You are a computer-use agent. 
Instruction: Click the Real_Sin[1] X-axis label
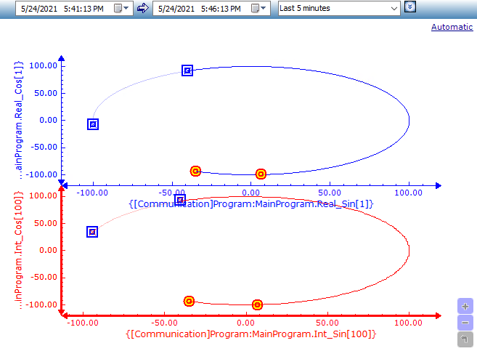[250, 204]
